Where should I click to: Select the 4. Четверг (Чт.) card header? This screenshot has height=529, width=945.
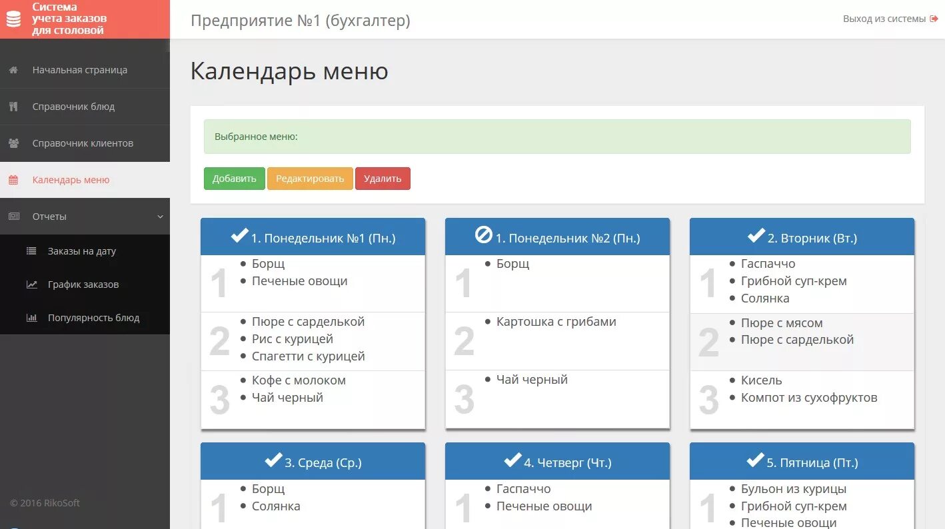(557, 461)
